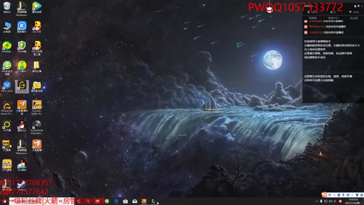Launch the QQ飞车 game shortcut
364x205 pixels.
pos(37,27)
